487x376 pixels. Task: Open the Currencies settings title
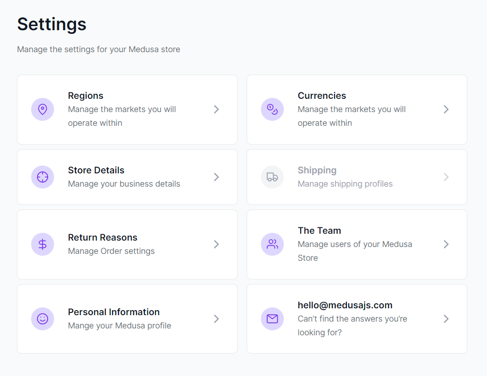(322, 96)
